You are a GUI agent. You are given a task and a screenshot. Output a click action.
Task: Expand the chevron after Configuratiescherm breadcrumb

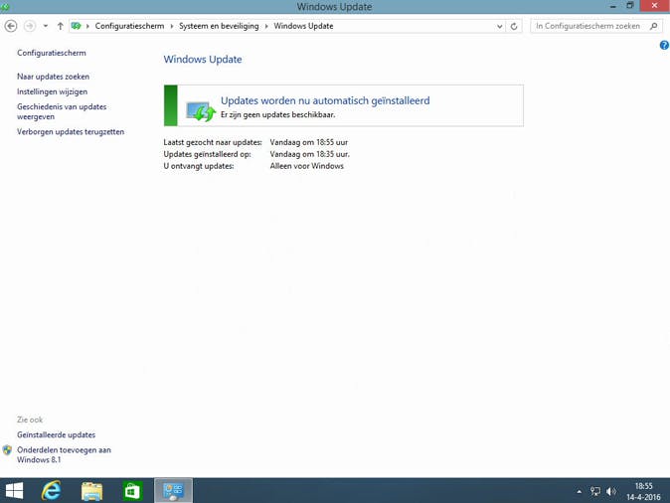coord(172,26)
